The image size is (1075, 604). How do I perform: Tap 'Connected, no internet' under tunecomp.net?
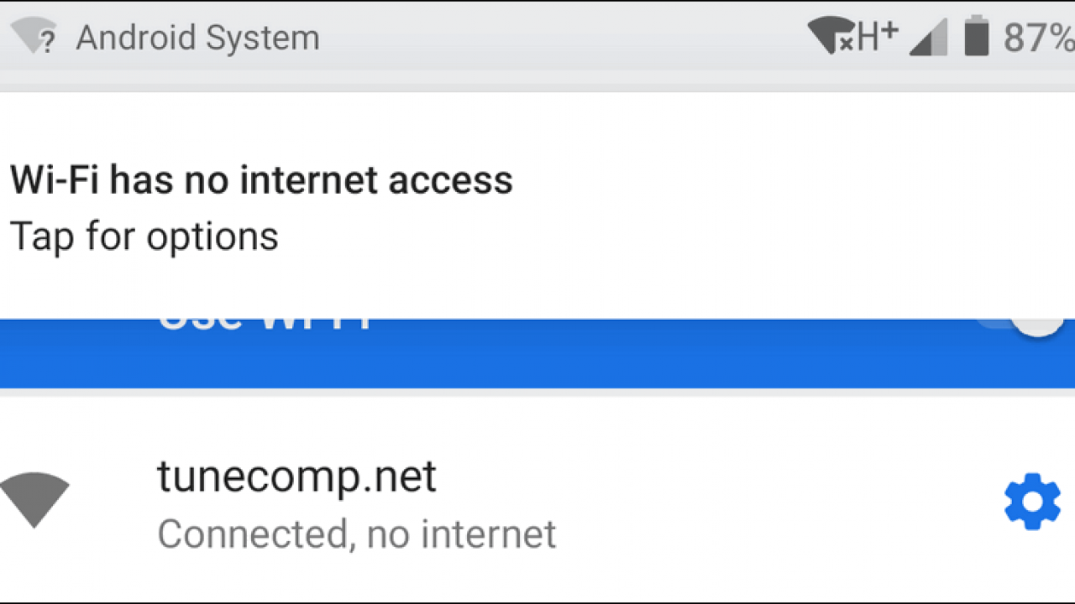pyautogui.click(x=357, y=534)
